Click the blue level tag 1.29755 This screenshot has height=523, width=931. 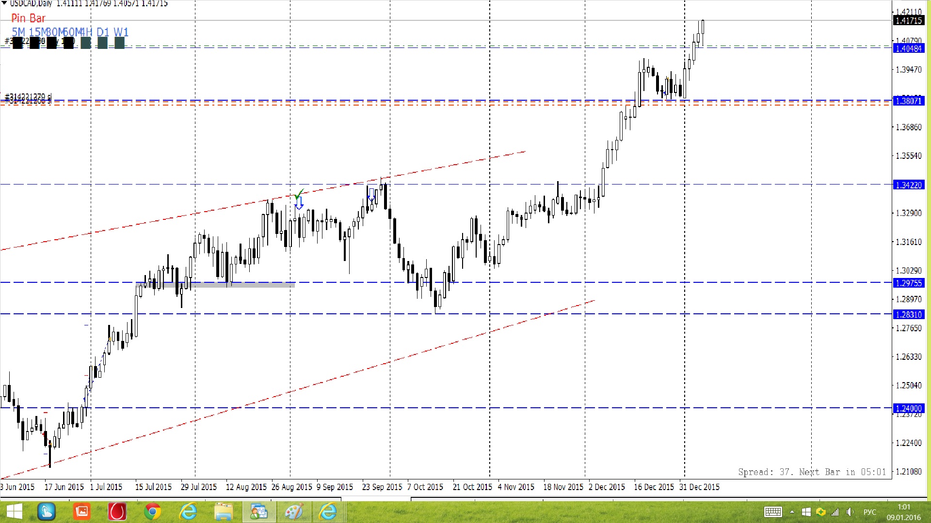click(x=909, y=283)
